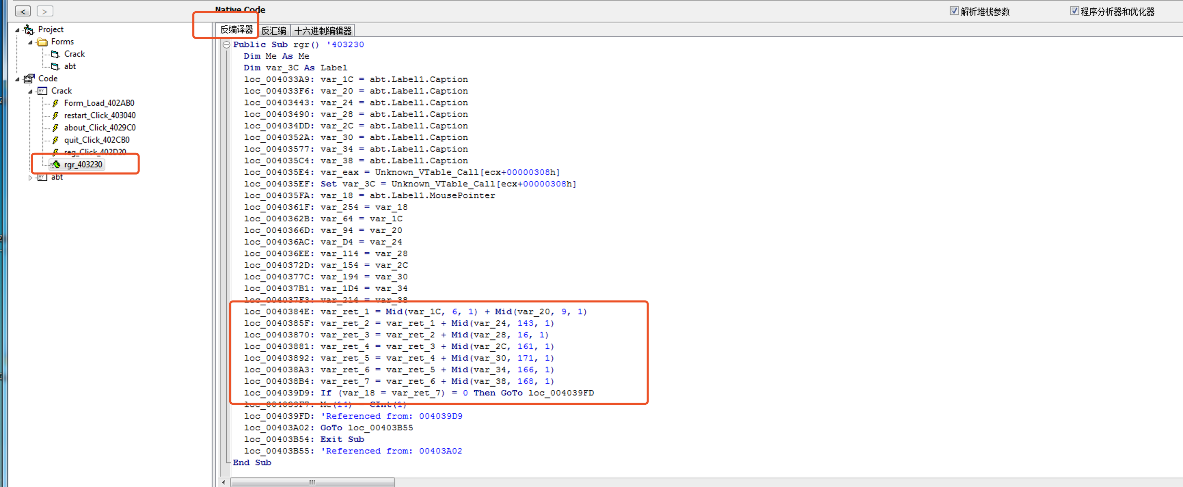Click the horizontal scrollbar thumb in code pane
Screen dimensions: 1183x487
tap(312, 482)
